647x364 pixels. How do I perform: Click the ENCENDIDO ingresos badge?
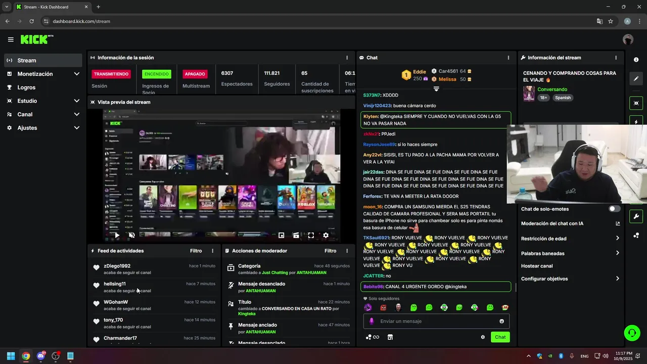click(x=157, y=74)
